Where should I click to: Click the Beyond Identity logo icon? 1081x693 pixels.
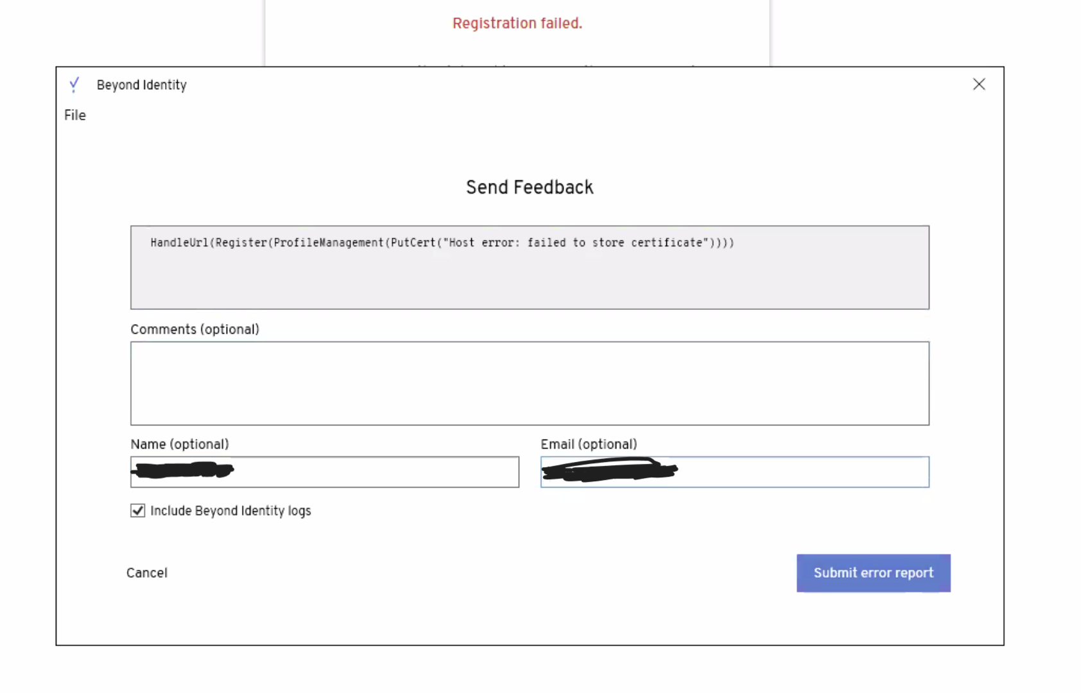click(74, 85)
